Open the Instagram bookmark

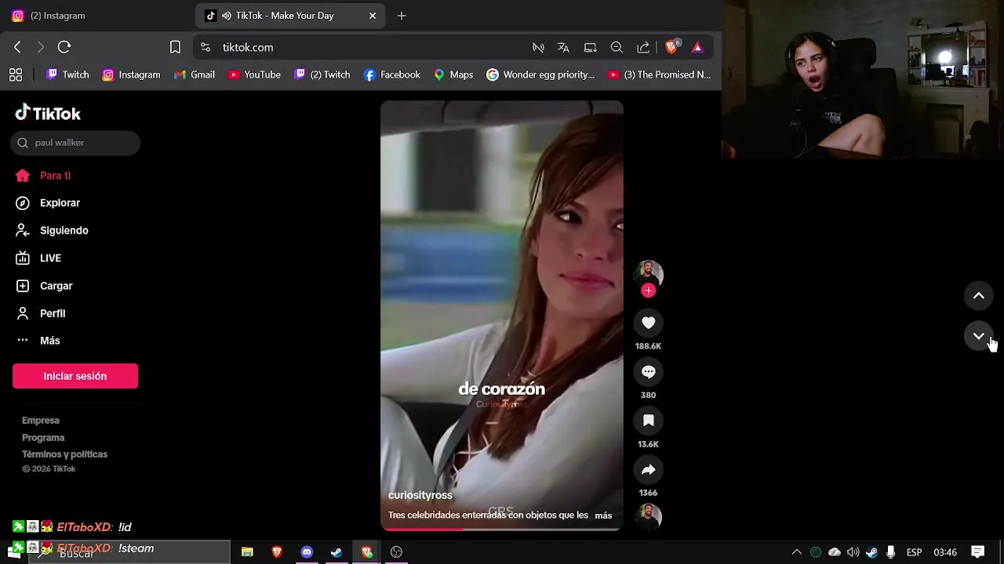coord(131,74)
